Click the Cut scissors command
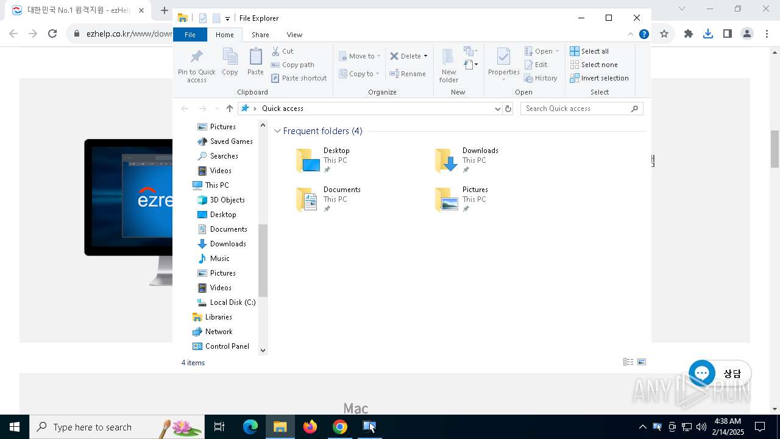The height and width of the screenshot is (439, 780). point(282,51)
